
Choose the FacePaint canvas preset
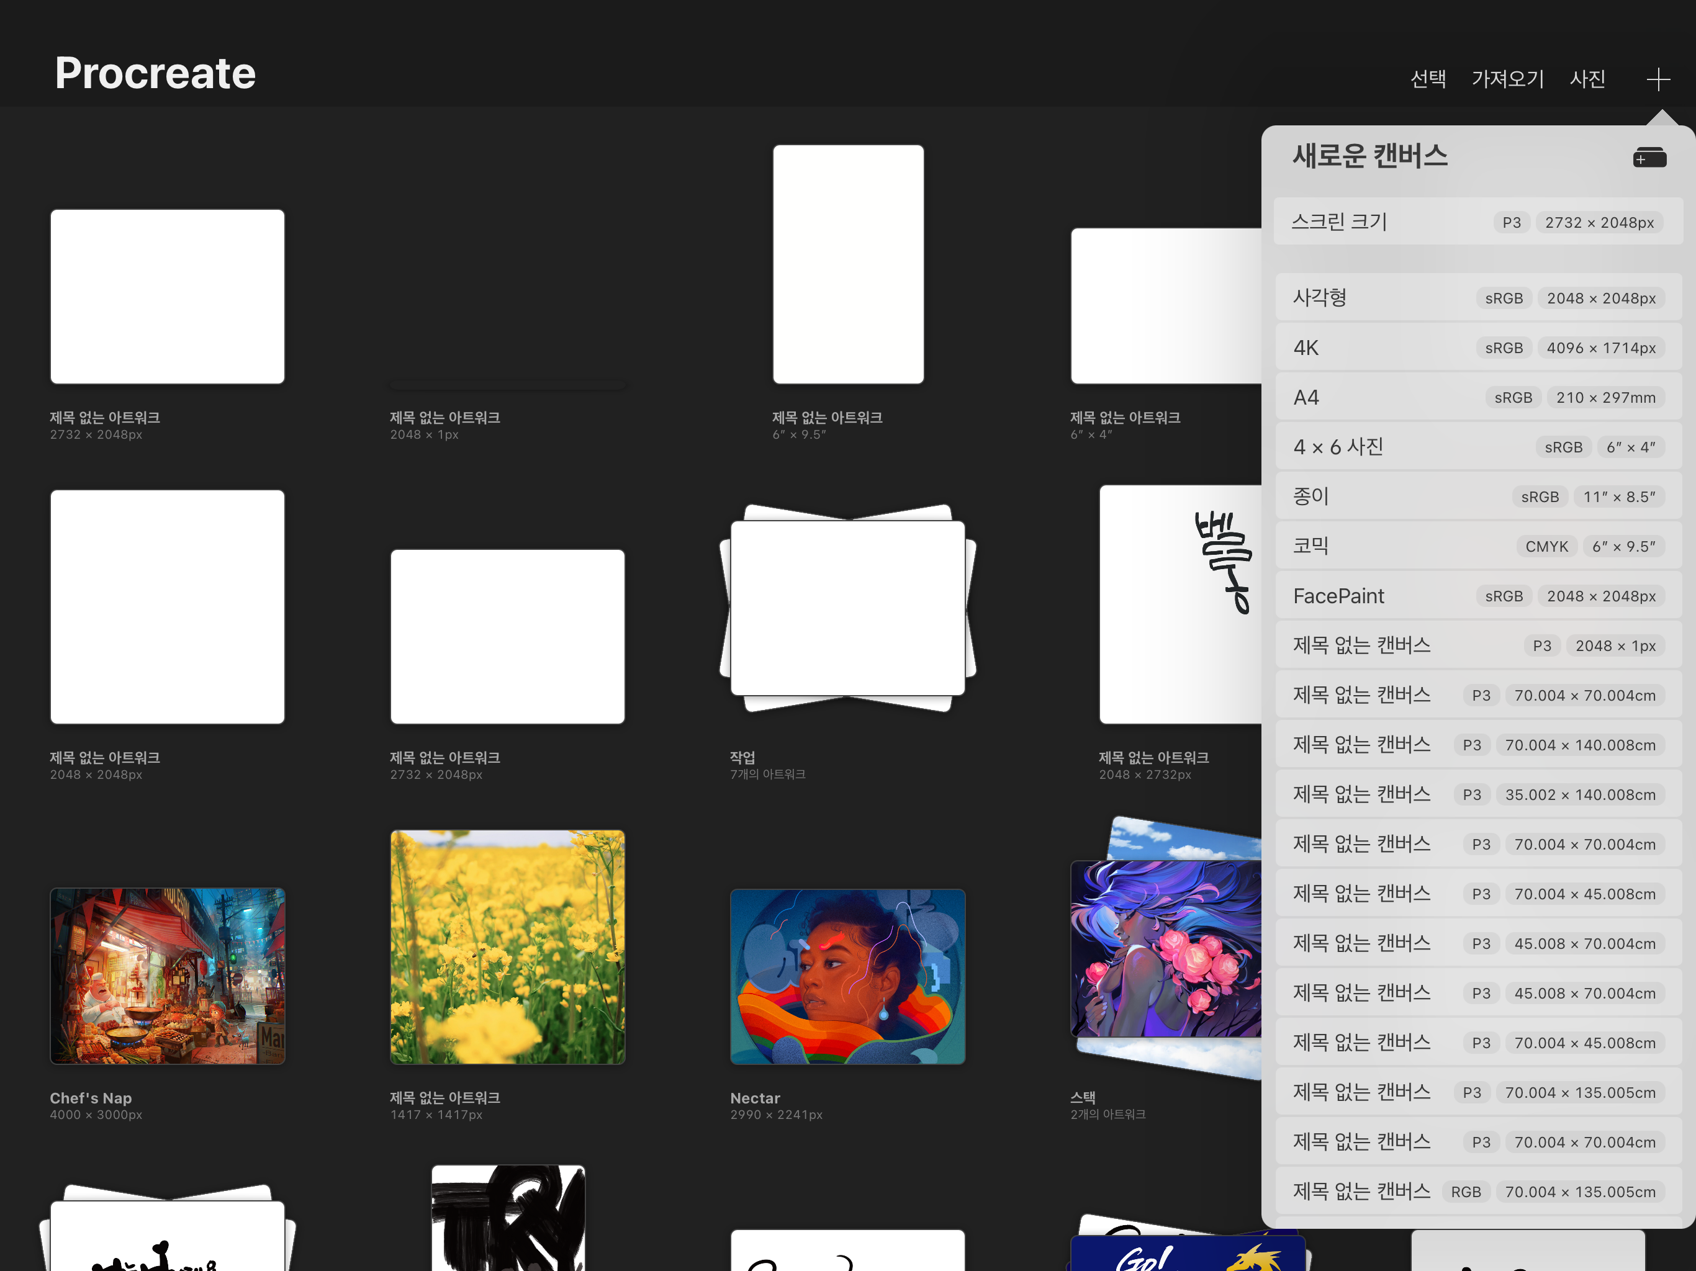coord(1477,596)
